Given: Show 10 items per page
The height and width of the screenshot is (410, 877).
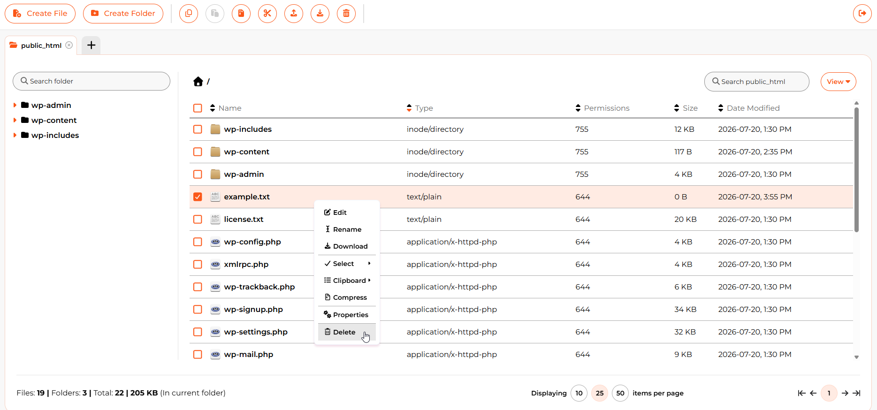Looking at the screenshot, I should click(x=579, y=393).
